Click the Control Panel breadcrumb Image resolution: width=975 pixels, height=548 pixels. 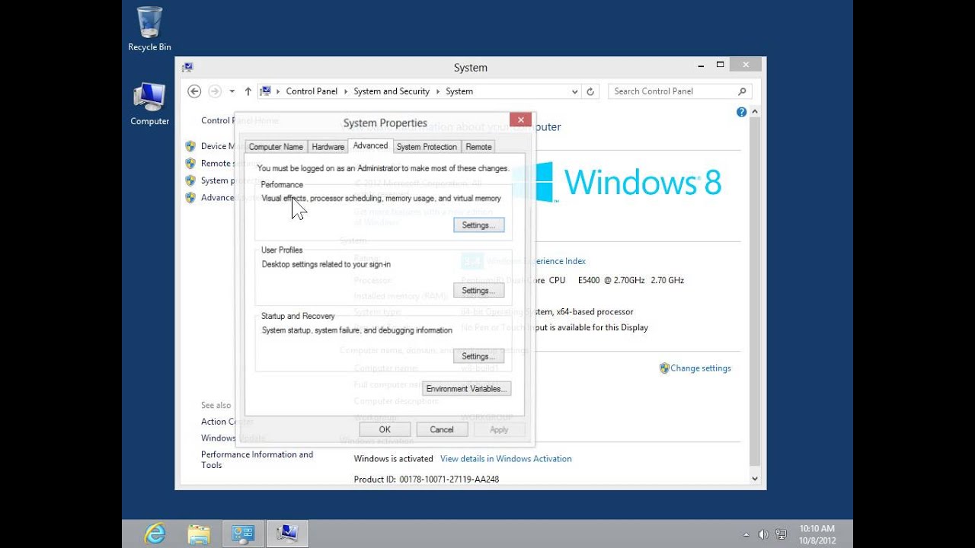click(312, 91)
